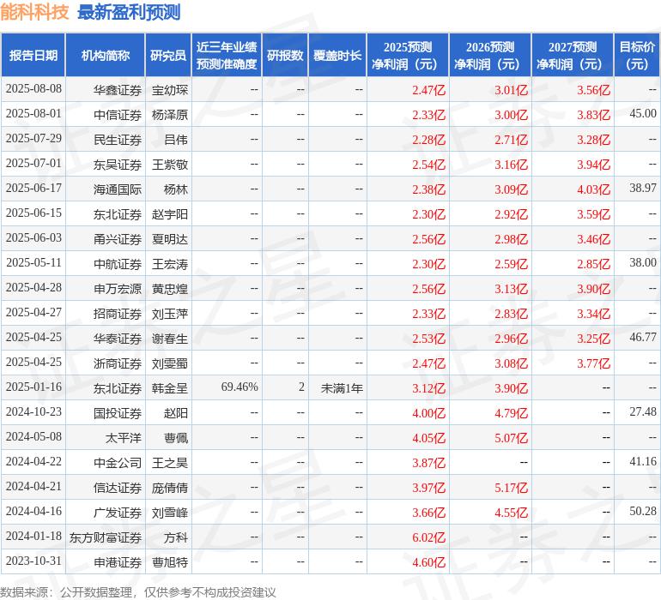Viewport: 661px width, 600px height.
Task: Click researcher name 黄忠煌
Action: [169, 289]
